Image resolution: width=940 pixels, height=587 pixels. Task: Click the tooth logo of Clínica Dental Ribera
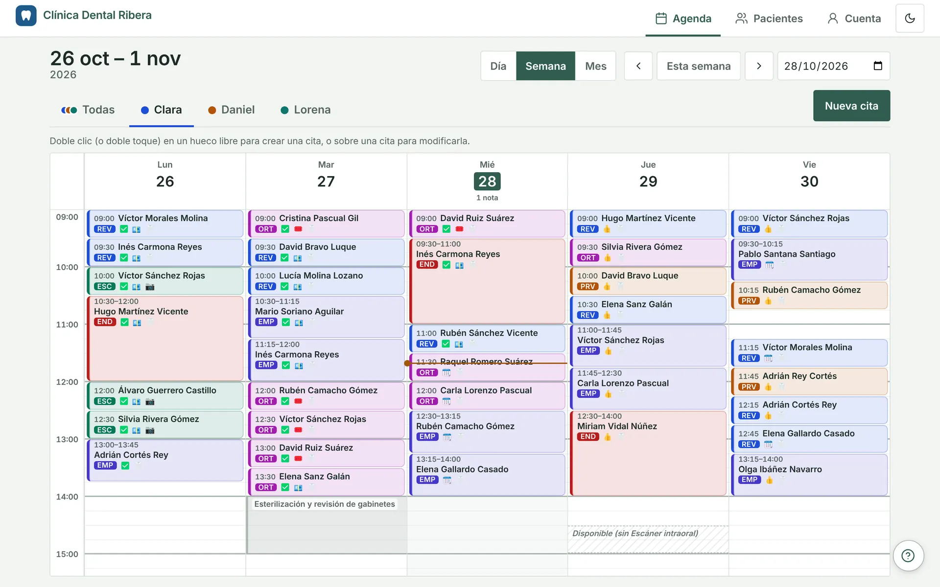click(x=26, y=16)
